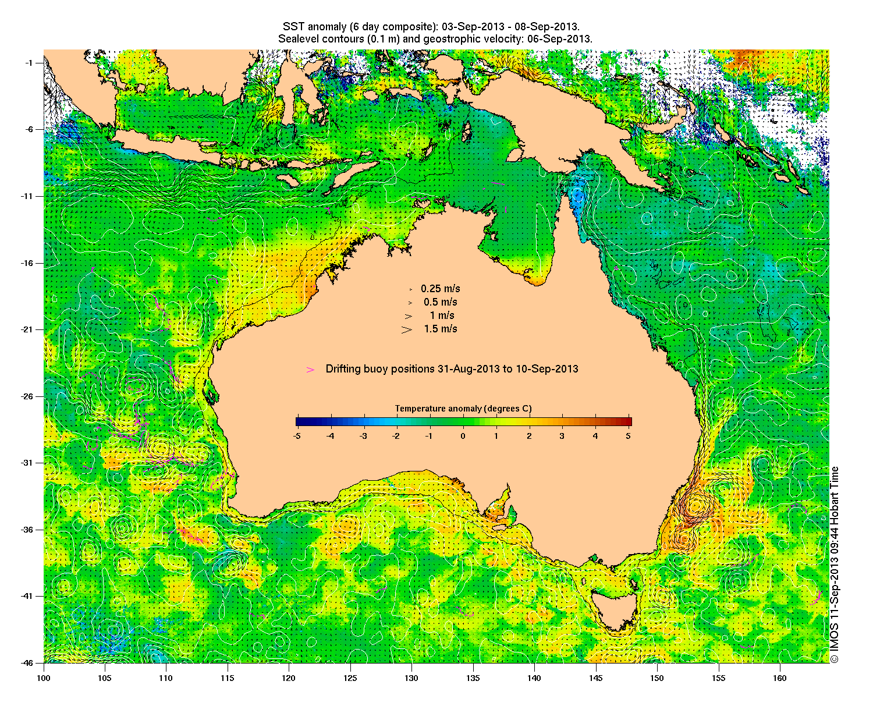Click colorbar tick label 3
This screenshot has width=873, height=713.
562,435
